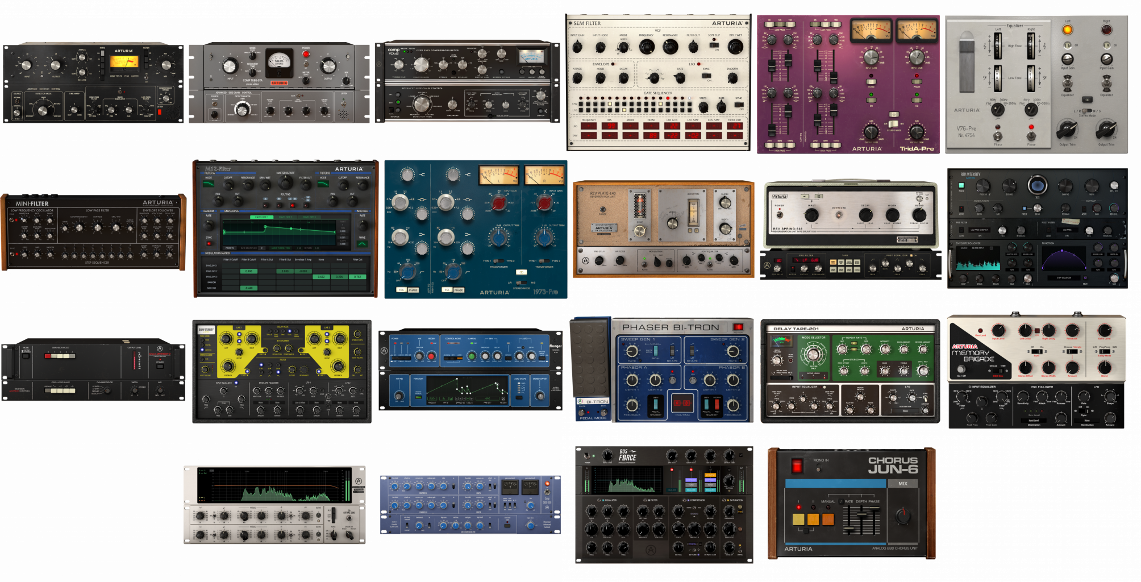Click the Mix knob on Chorus JUN-6

coord(902,516)
